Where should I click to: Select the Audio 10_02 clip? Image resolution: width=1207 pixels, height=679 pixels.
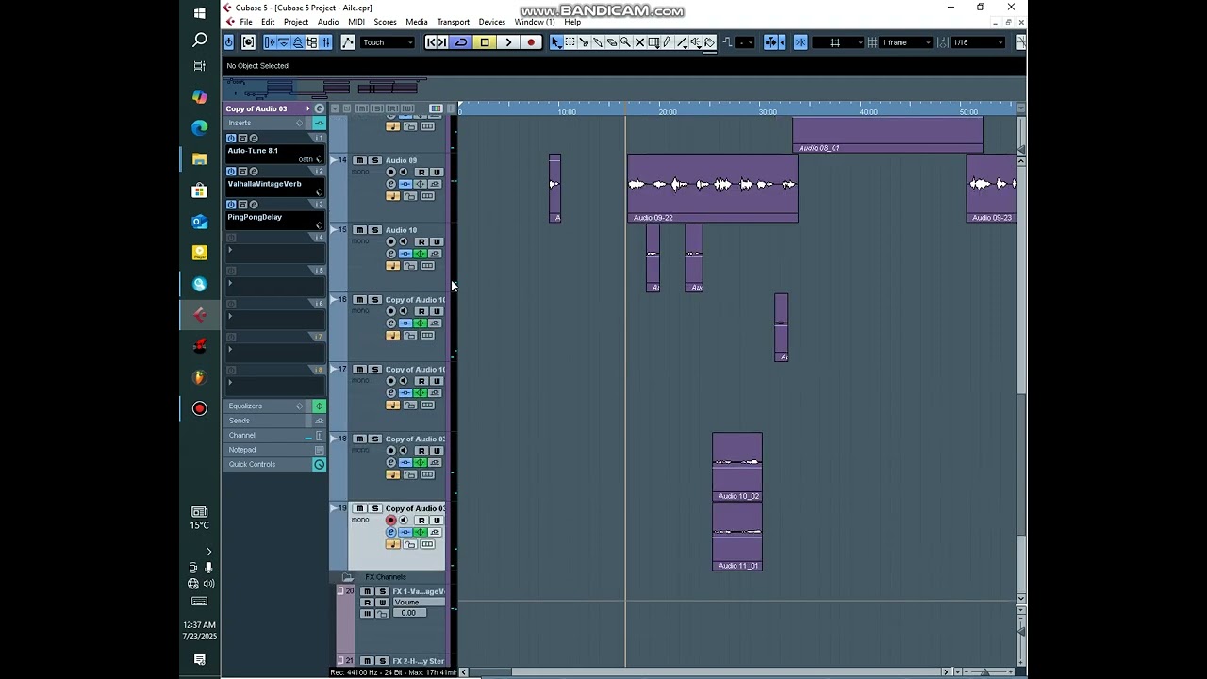(x=737, y=467)
